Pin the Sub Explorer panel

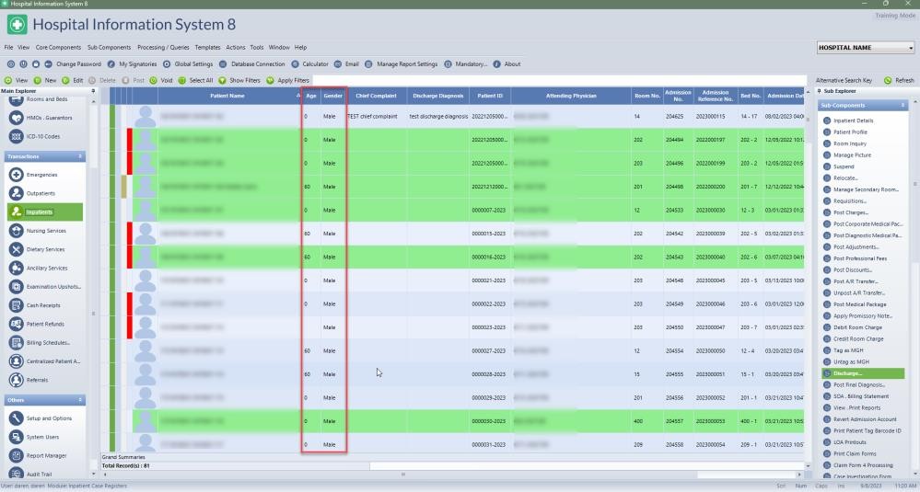(x=819, y=92)
